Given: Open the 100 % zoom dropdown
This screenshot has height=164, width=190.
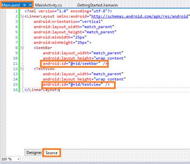Looking at the screenshot, I should coord(18,159).
